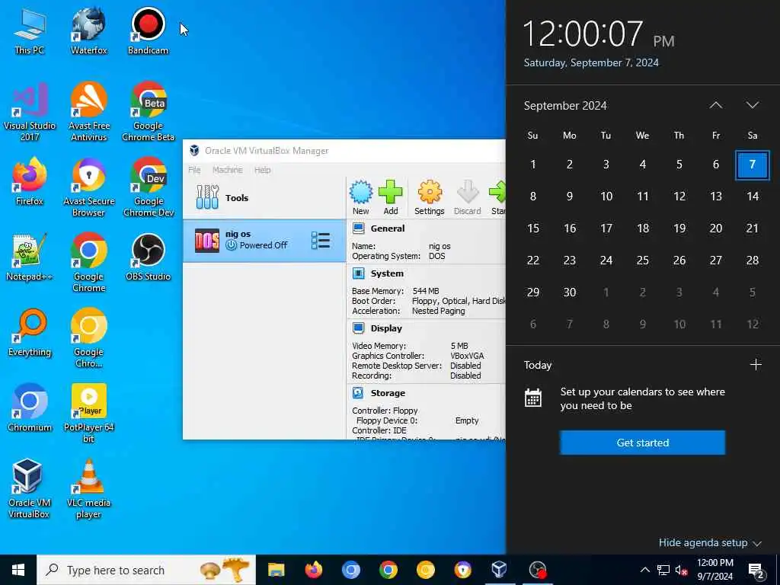Viewport: 780px width, 585px height.
Task: Select September 15 in the calendar
Action: point(532,229)
